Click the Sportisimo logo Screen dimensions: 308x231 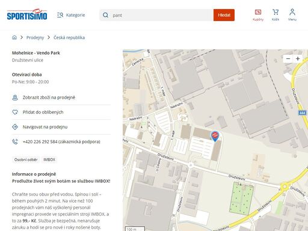pos(27,14)
